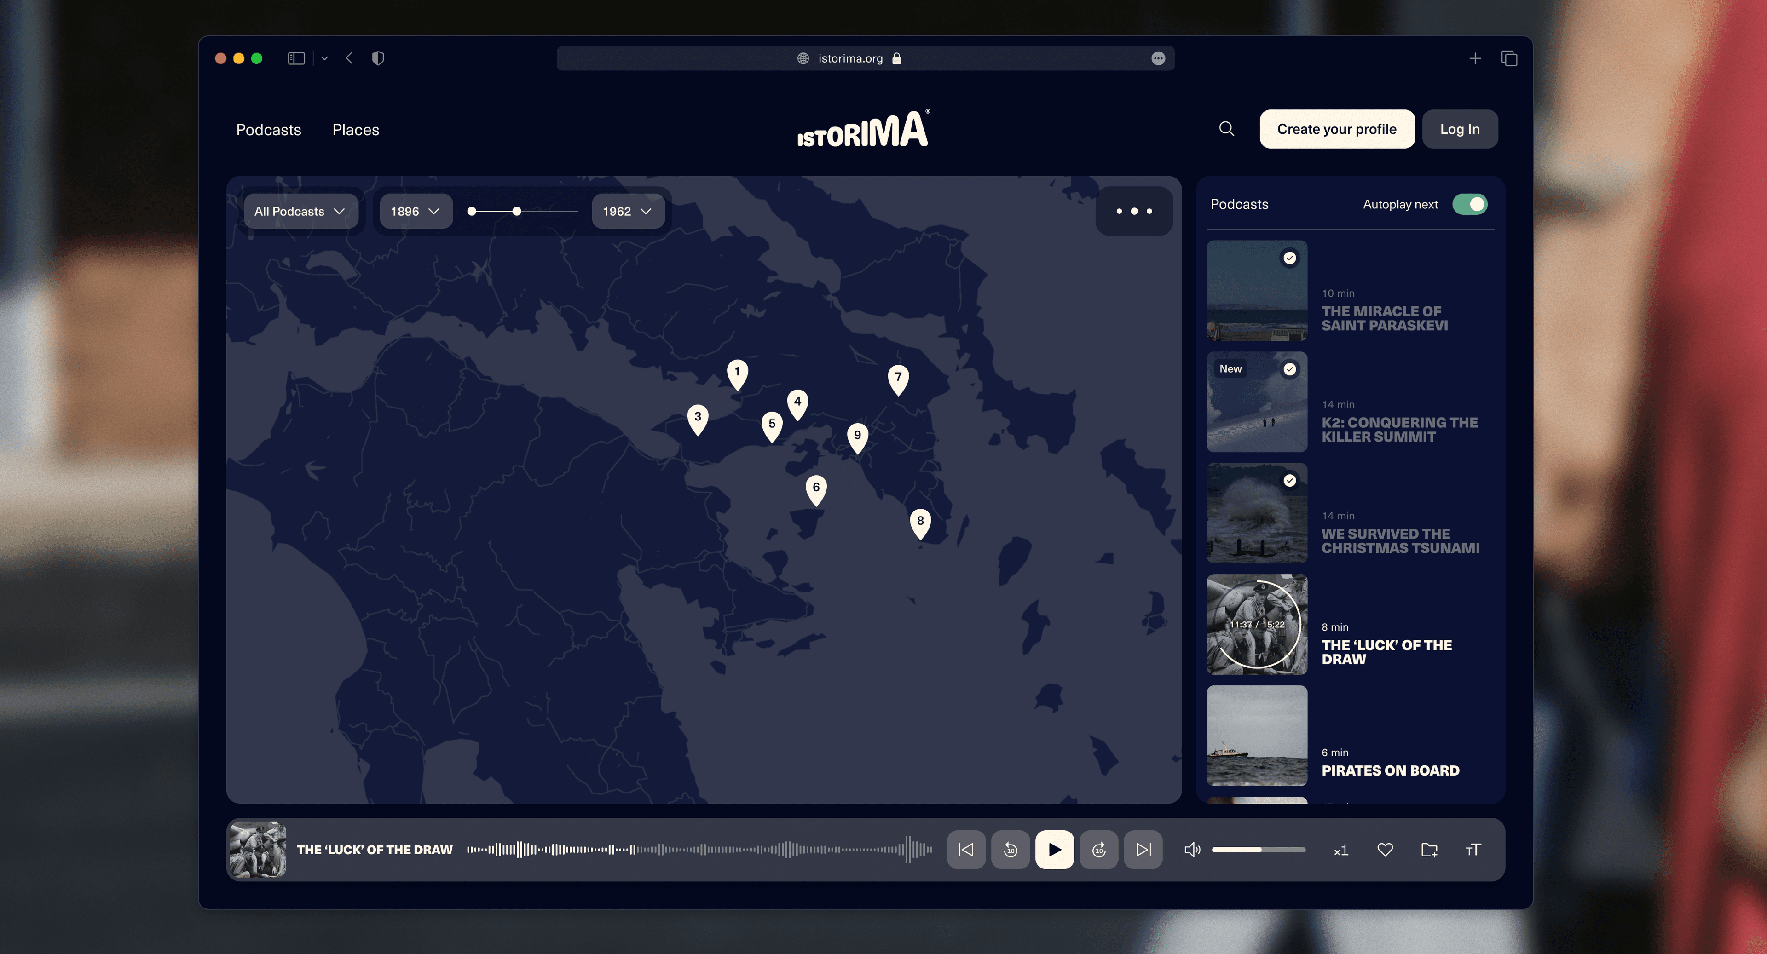Click the listened checkmark on Saint Paraskevi episode
This screenshot has height=954, width=1767.
(1289, 258)
